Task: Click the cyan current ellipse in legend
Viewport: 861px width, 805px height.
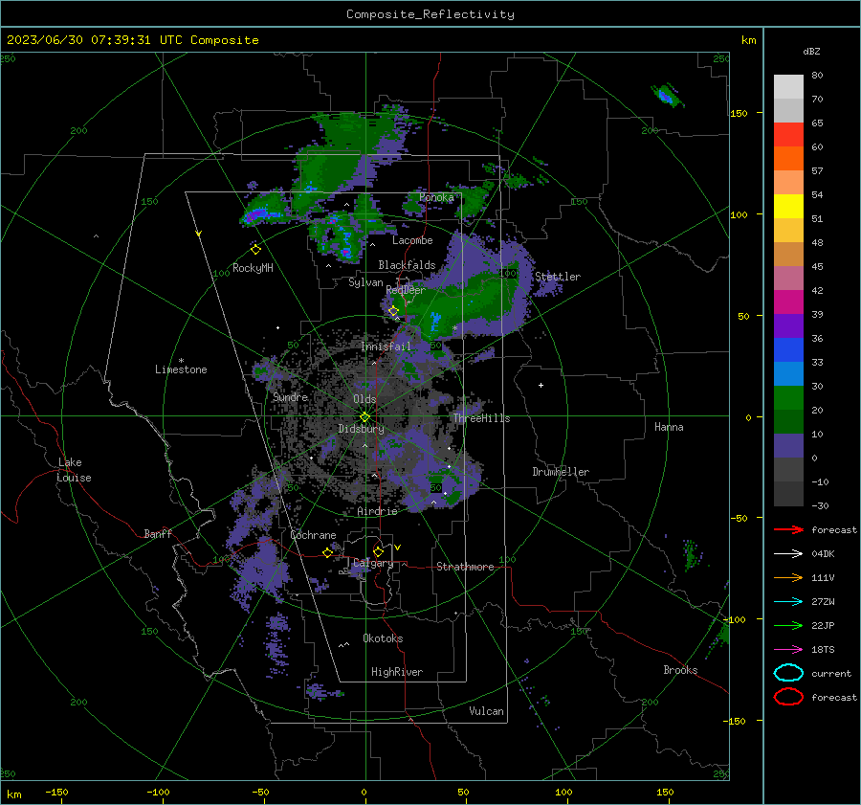Action: (788, 673)
